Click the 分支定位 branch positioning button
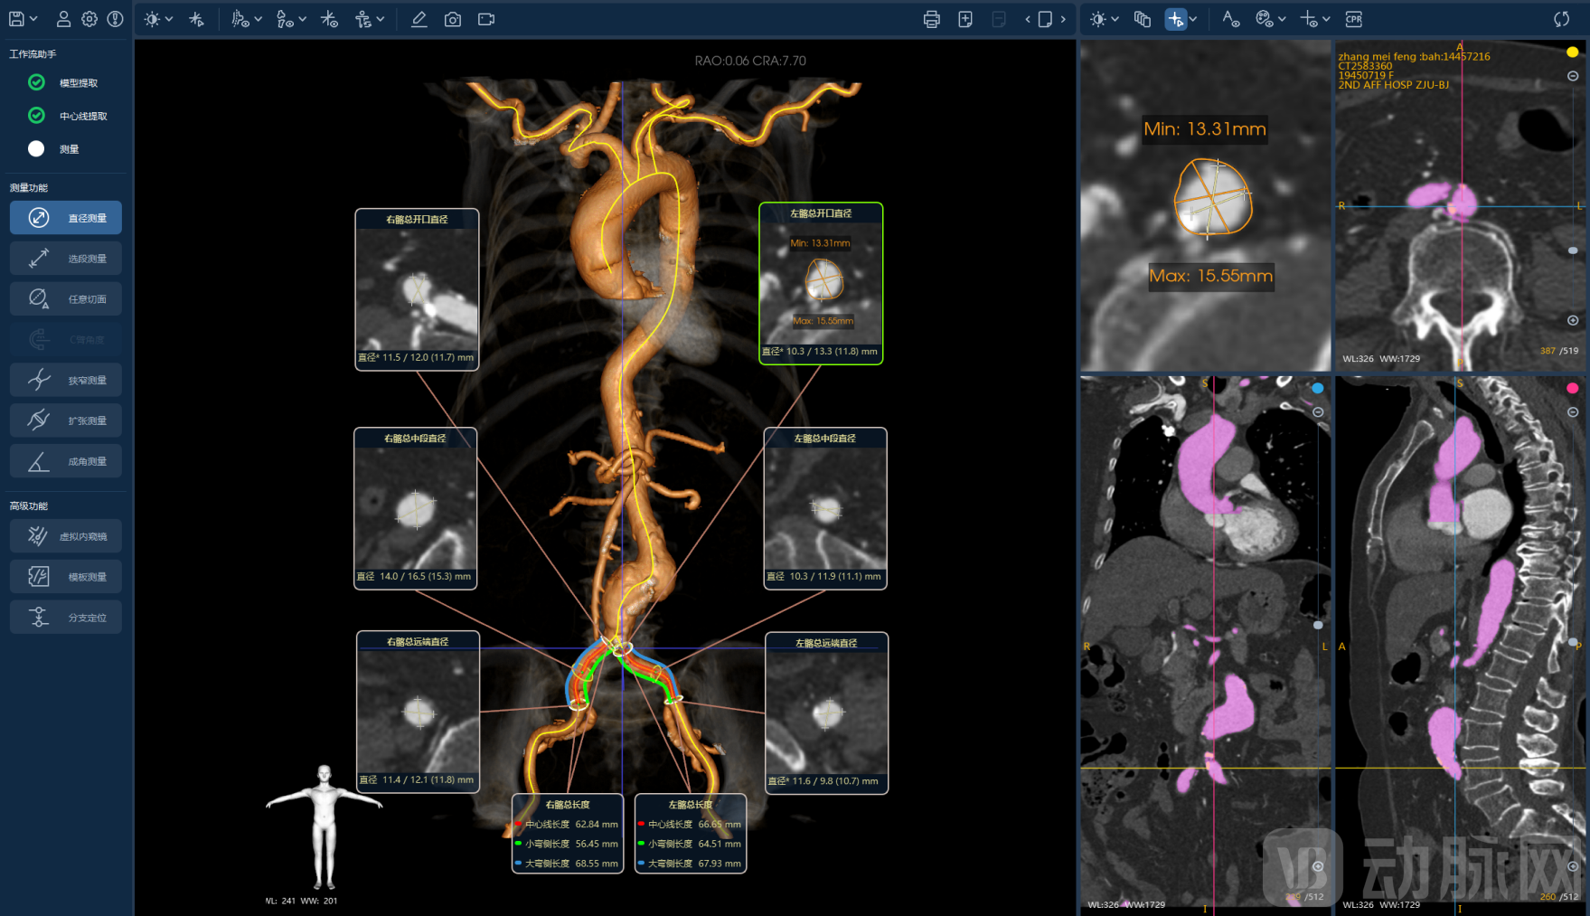The image size is (1590, 916). coord(66,618)
